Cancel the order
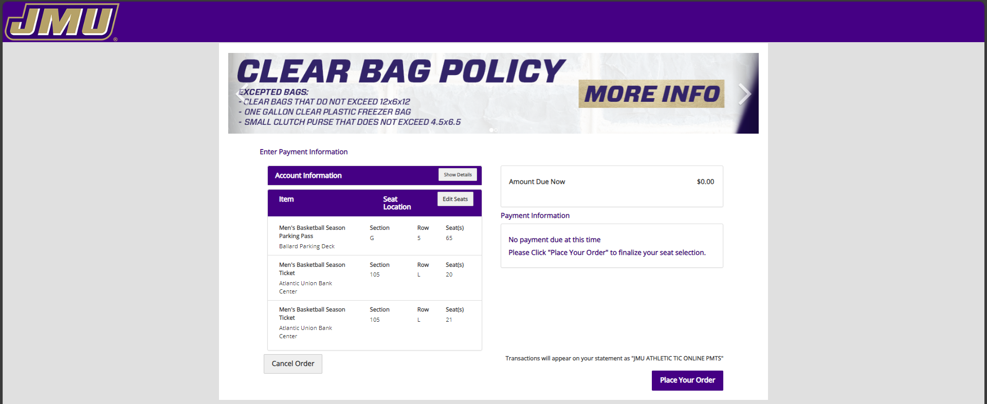The height and width of the screenshot is (404, 987). 293,363
